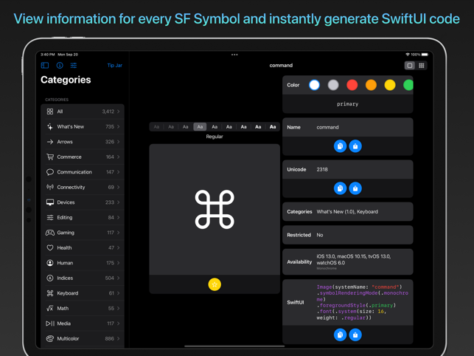Copy the symbol name command
The height and width of the screenshot is (356, 474).
tap(340, 146)
